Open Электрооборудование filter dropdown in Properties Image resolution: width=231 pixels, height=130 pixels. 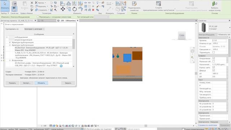click(x=208, y=35)
